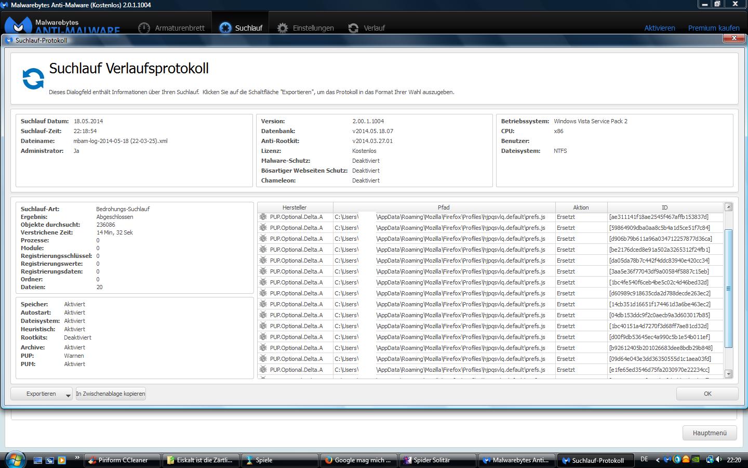Click the Armaturenbrett gauge icon

tap(144, 28)
